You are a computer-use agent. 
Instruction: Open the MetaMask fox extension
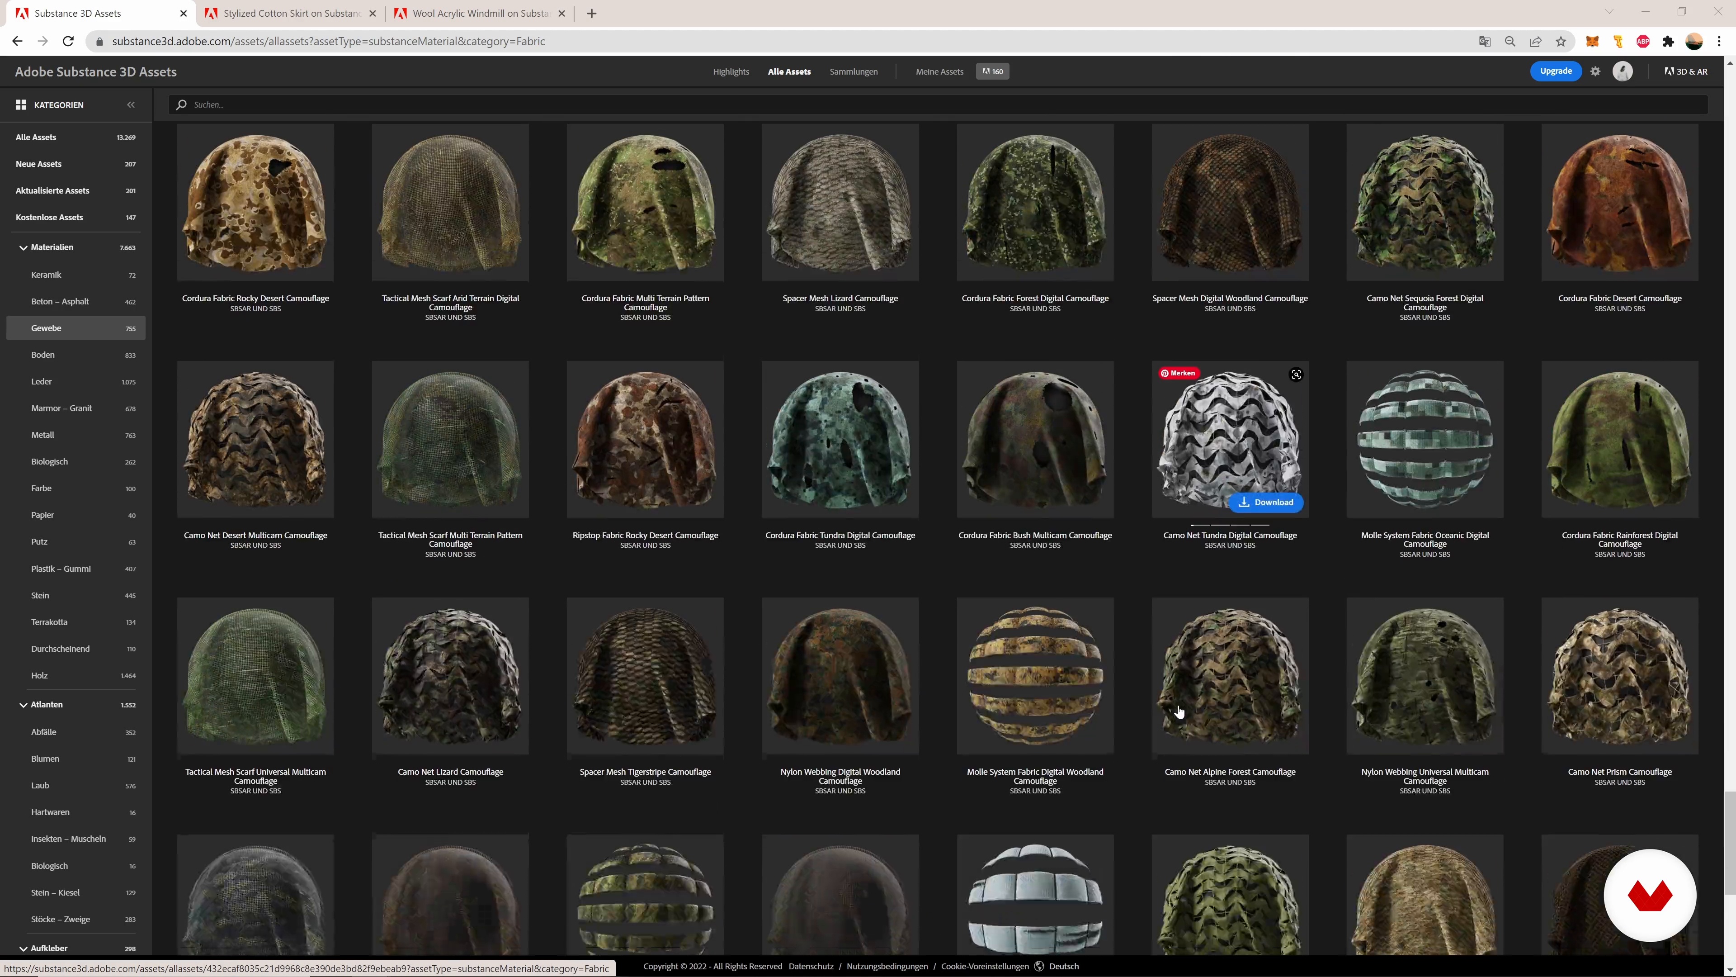pyautogui.click(x=1592, y=41)
